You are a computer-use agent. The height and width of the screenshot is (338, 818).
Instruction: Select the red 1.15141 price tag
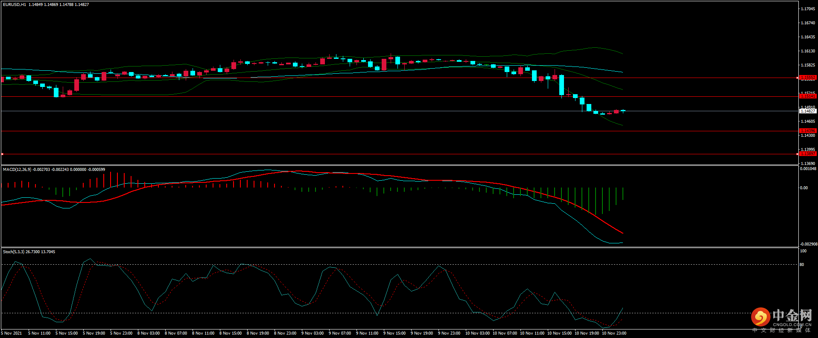[808, 96]
